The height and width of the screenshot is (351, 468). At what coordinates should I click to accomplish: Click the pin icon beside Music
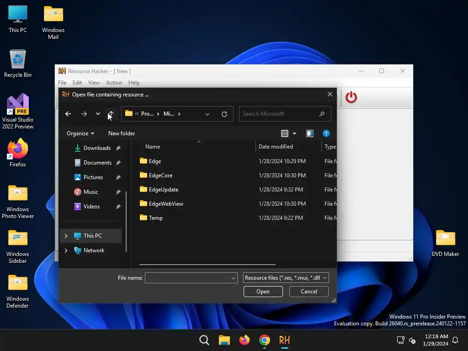tap(118, 192)
